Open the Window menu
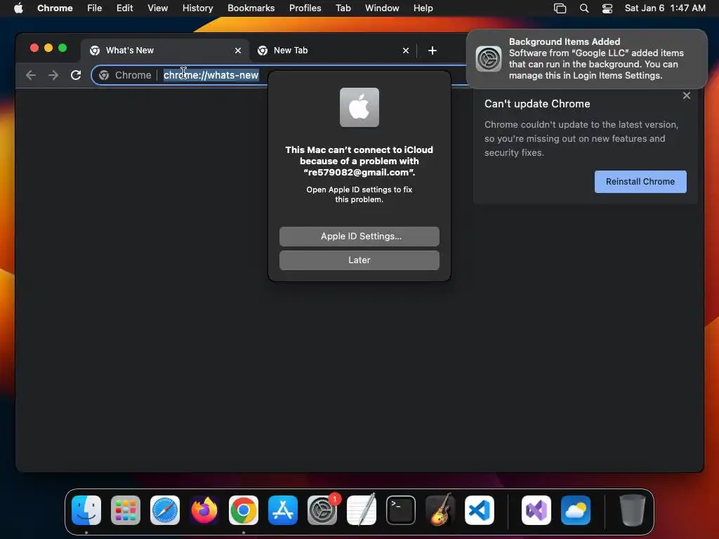The height and width of the screenshot is (539, 719). point(382,8)
